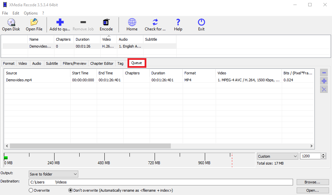Click the Destination path input field

[x=161, y=182]
